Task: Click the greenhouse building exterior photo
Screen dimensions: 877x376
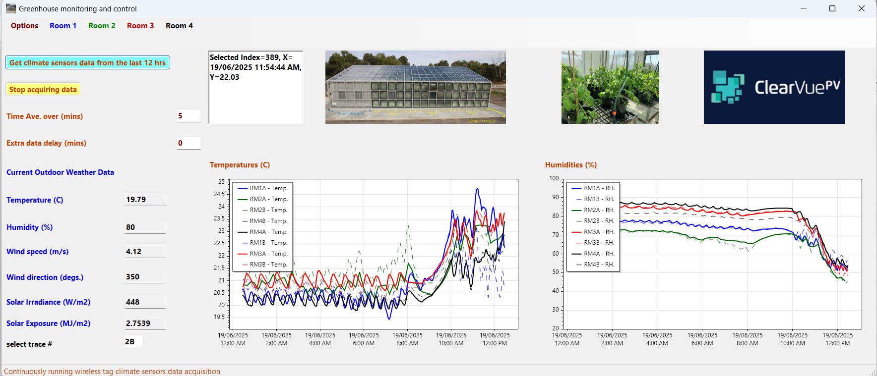Action: pos(415,87)
